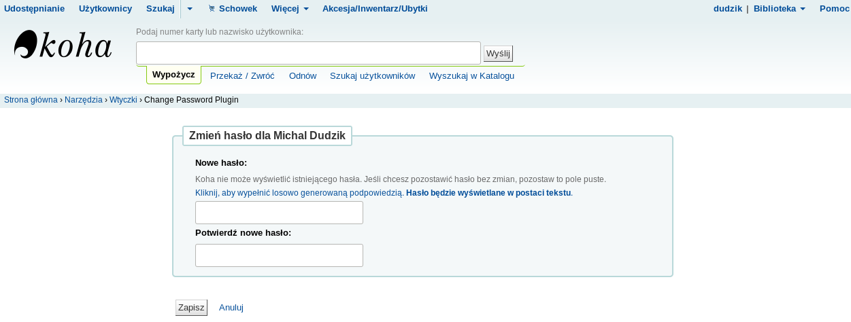Open the Udostępnianie menu
This screenshot has width=851, height=322.
tap(35, 9)
